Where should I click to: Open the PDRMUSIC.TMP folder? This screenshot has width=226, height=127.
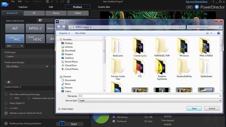[162, 47]
